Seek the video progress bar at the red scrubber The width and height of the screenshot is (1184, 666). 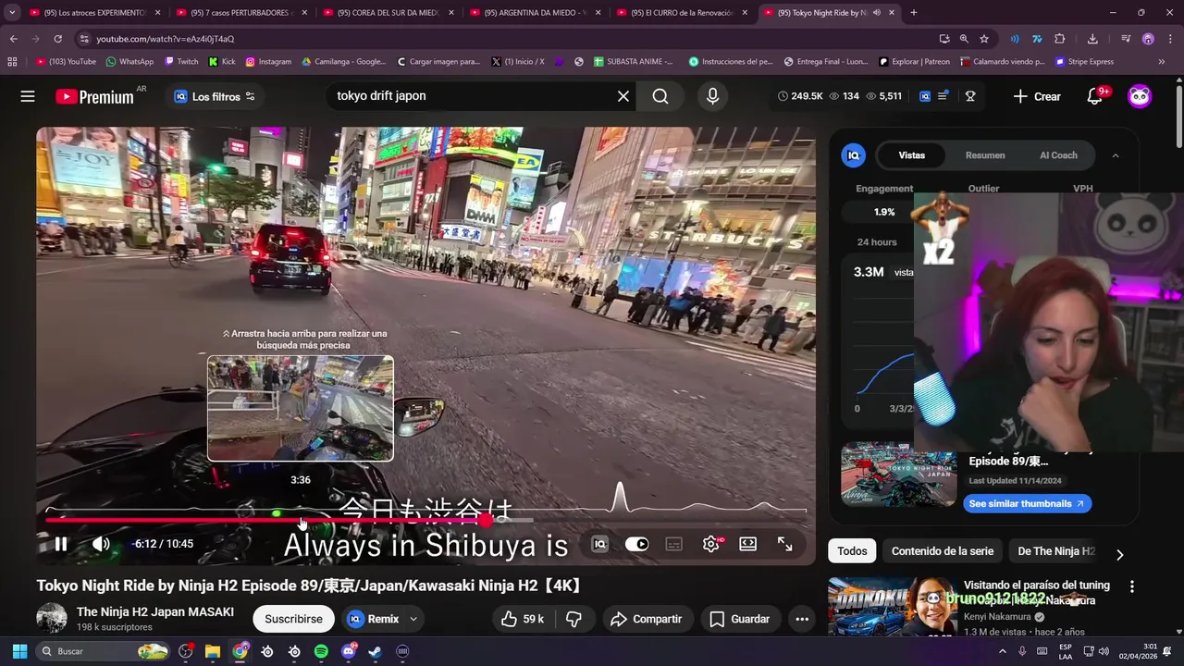486,521
